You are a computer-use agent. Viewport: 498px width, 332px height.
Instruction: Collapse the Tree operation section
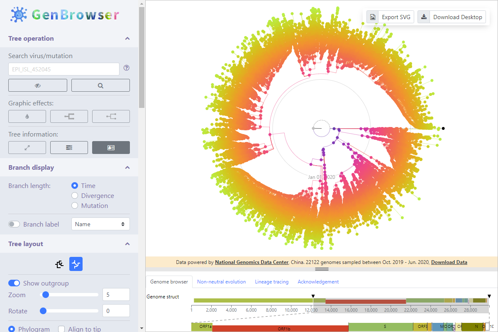point(127,38)
